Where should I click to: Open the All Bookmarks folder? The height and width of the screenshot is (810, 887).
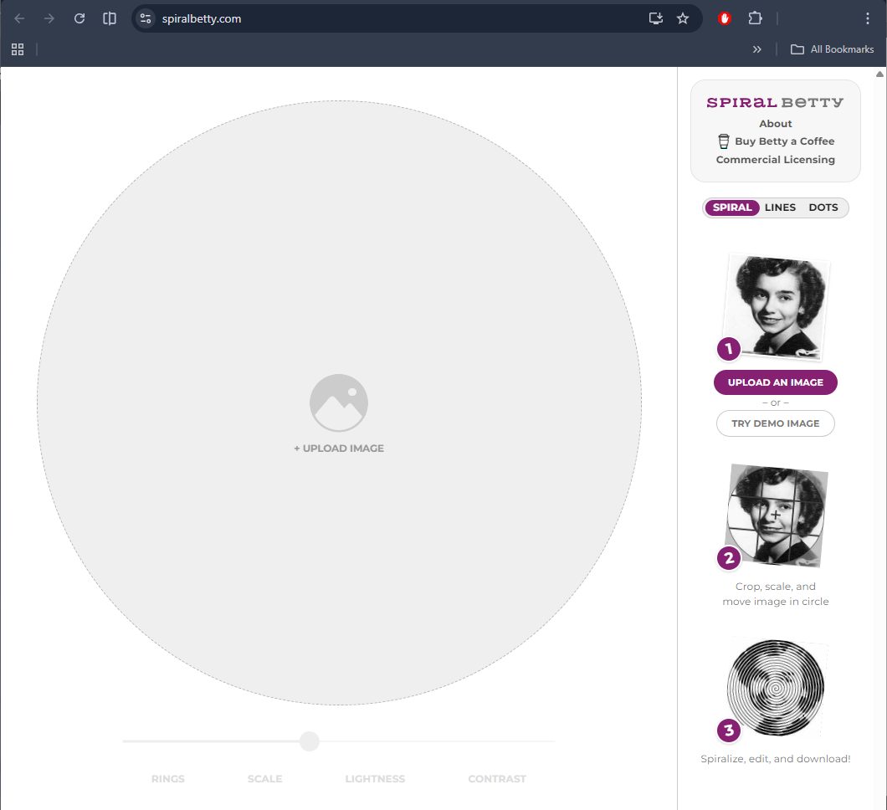833,49
